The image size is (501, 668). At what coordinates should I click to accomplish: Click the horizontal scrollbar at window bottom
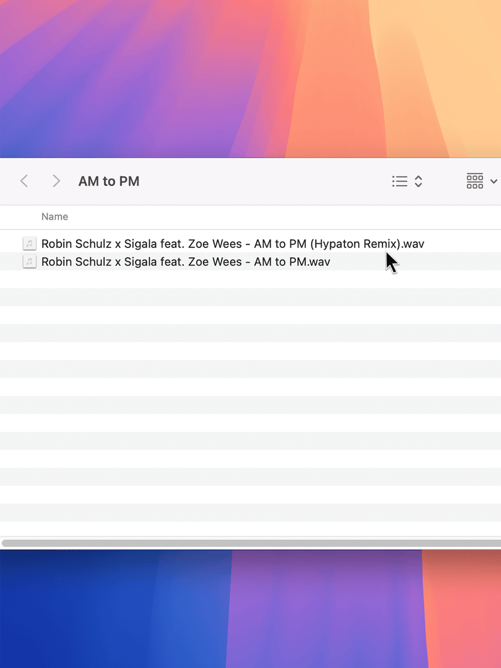[251, 543]
